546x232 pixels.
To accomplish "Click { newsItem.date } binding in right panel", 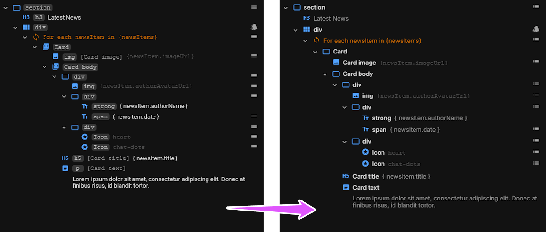I will coord(415,130).
